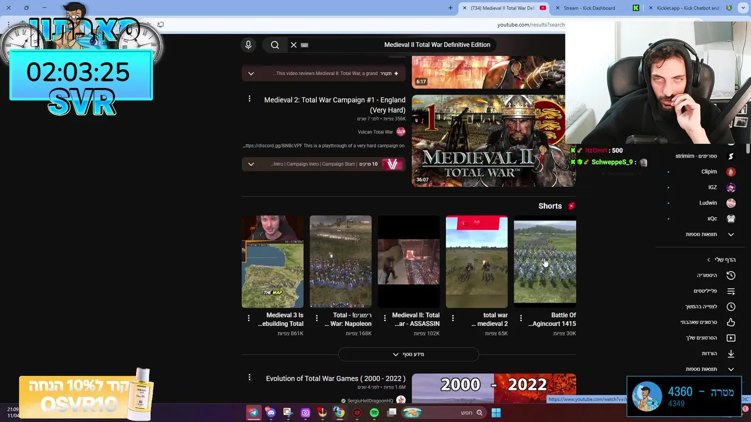Click the voice search microphone icon
751x422 pixels.
(248, 45)
